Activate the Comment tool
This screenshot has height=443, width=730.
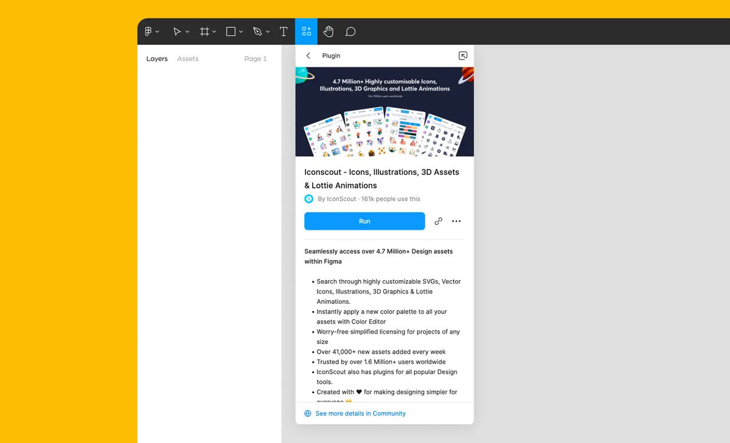tap(350, 31)
